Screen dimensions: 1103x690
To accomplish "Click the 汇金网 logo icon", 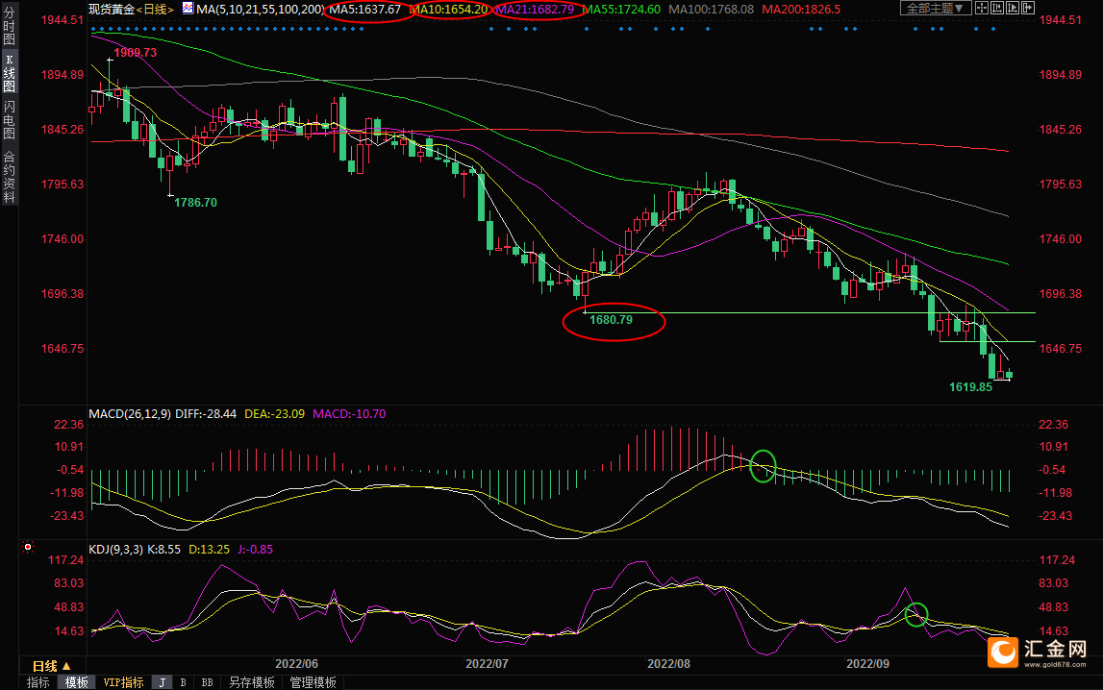I will point(1005,653).
